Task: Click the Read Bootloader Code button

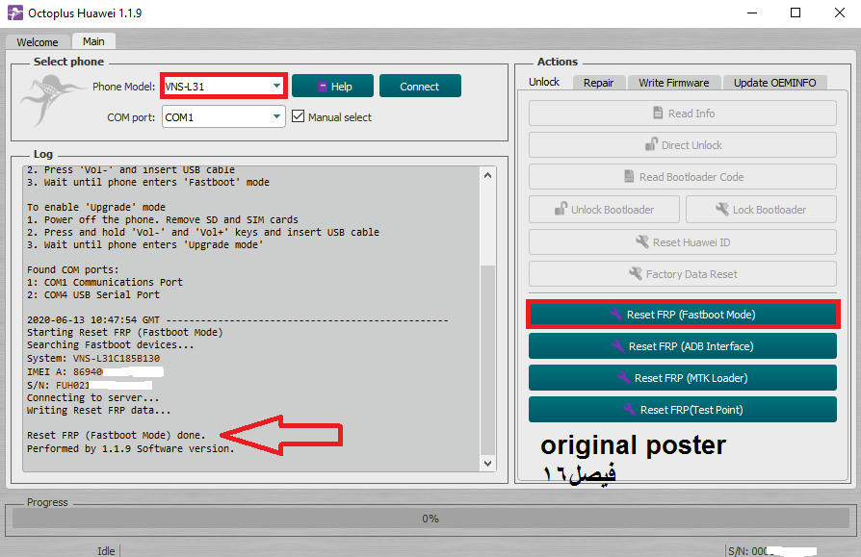Action: [x=683, y=177]
